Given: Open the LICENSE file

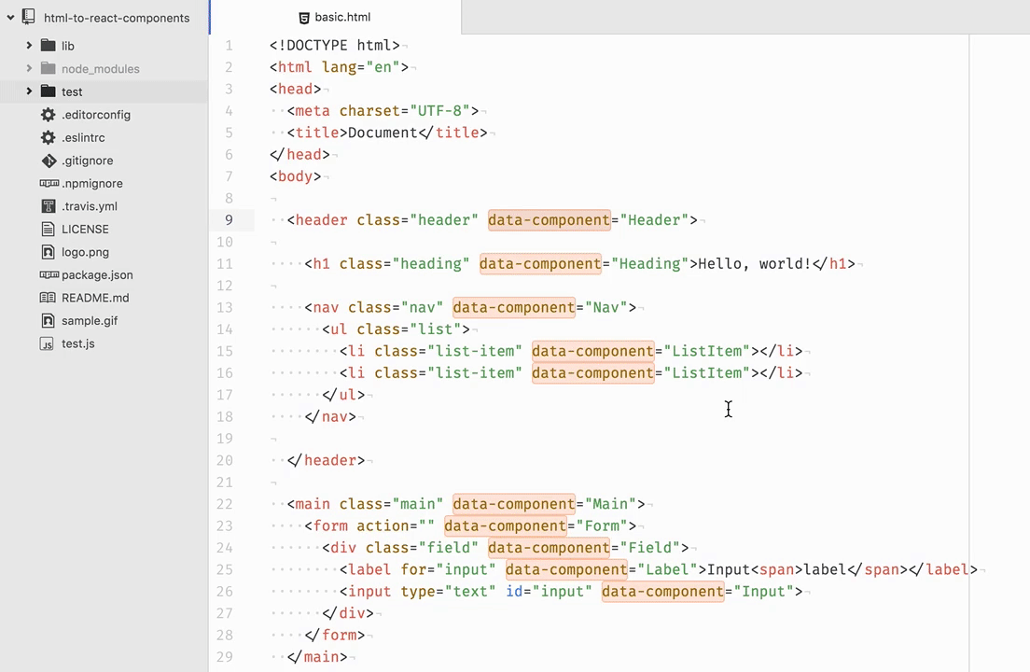Looking at the screenshot, I should tap(85, 229).
